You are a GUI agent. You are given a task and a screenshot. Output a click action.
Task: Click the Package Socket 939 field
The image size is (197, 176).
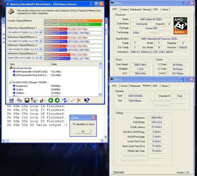151,28
